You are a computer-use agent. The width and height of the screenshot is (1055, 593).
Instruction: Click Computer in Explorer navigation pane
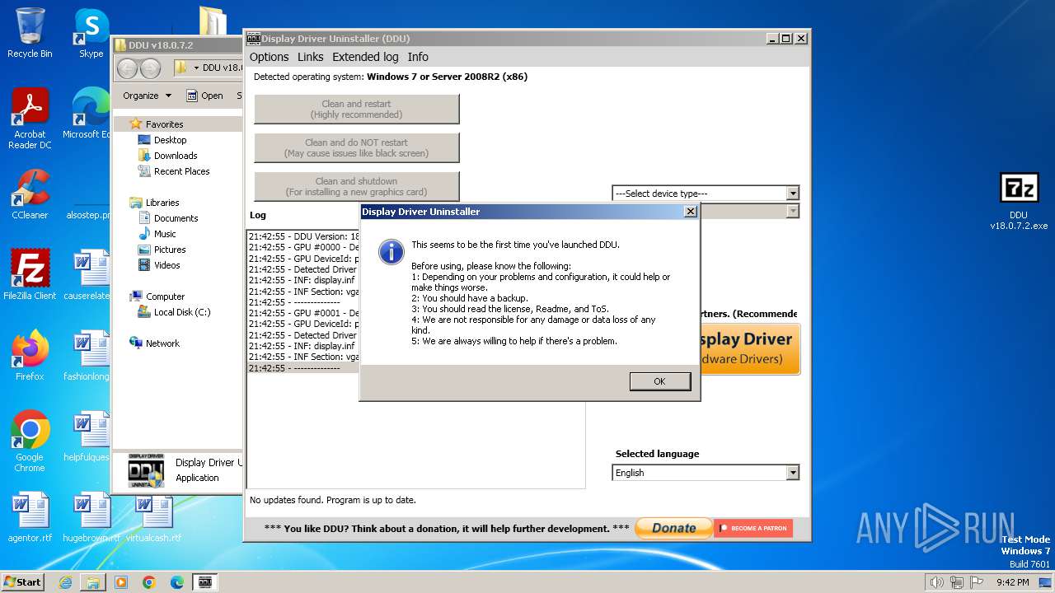pyautogui.click(x=165, y=296)
